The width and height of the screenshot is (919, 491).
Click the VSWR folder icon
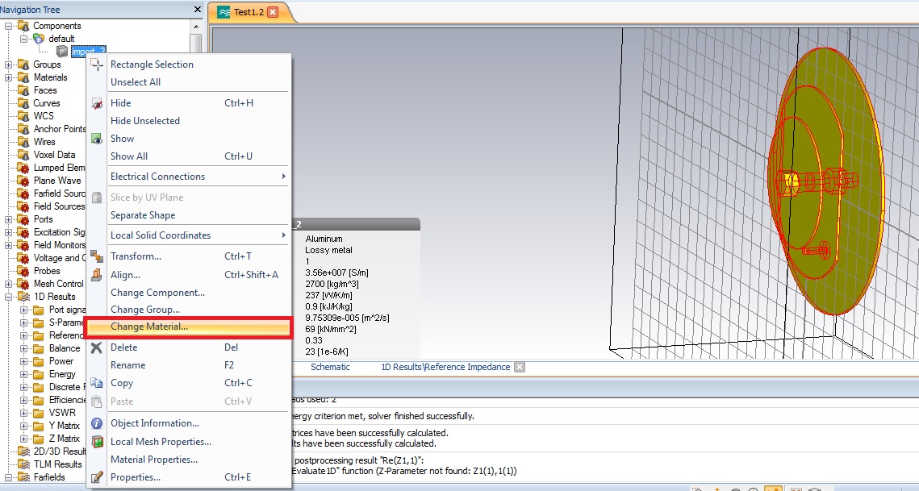39,413
